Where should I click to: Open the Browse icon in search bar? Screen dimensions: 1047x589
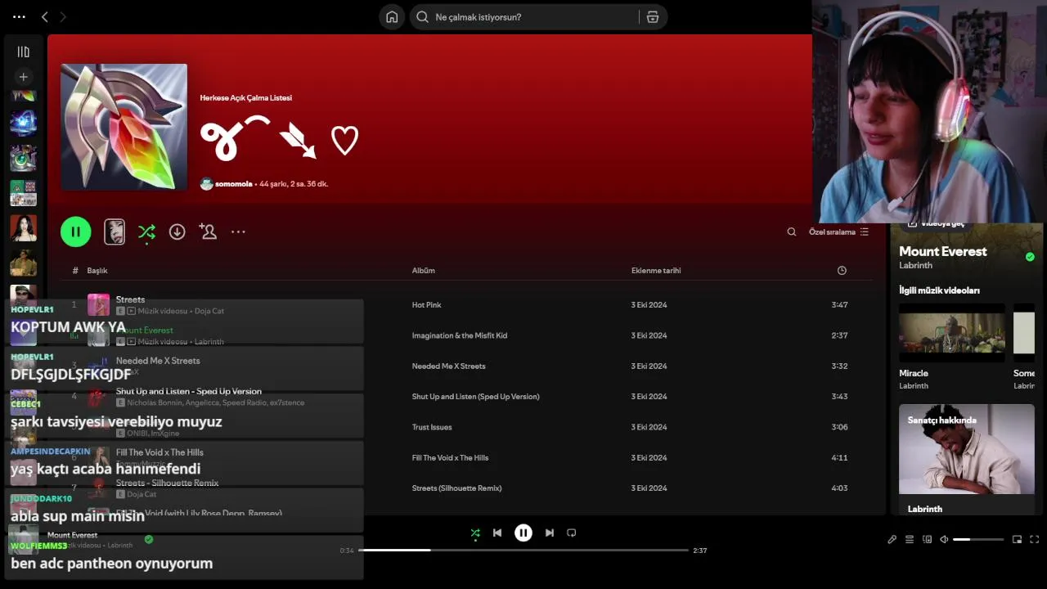point(652,17)
